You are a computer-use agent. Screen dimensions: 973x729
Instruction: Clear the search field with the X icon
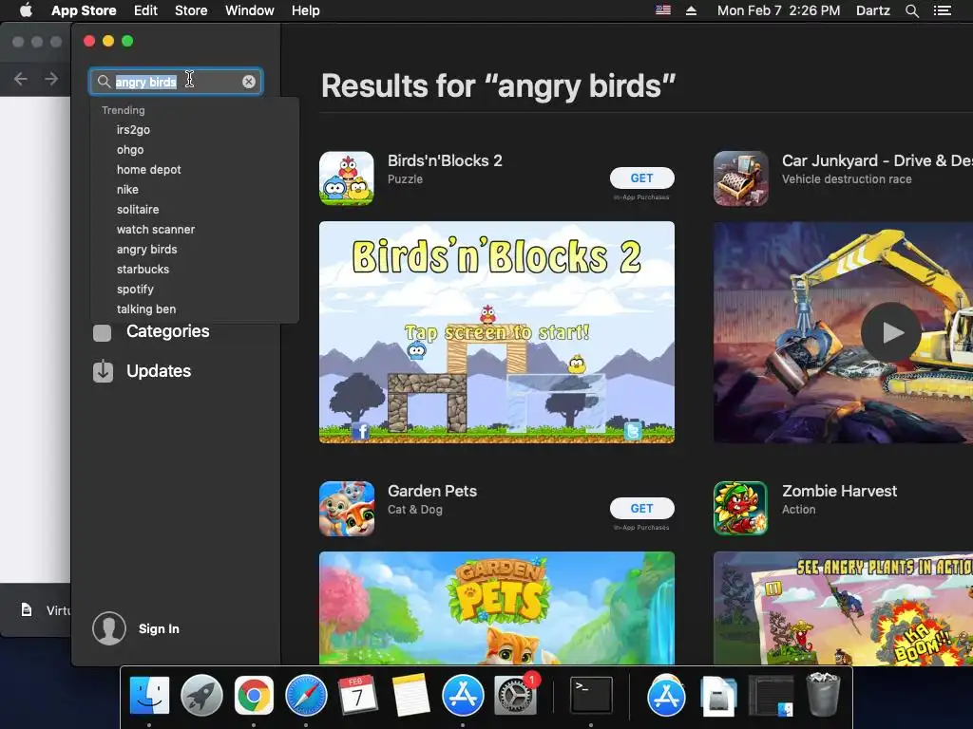click(x=249, y=82)
